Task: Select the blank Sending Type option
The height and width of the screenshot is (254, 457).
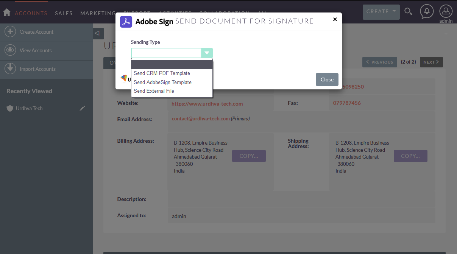Action: pos(172,64)
